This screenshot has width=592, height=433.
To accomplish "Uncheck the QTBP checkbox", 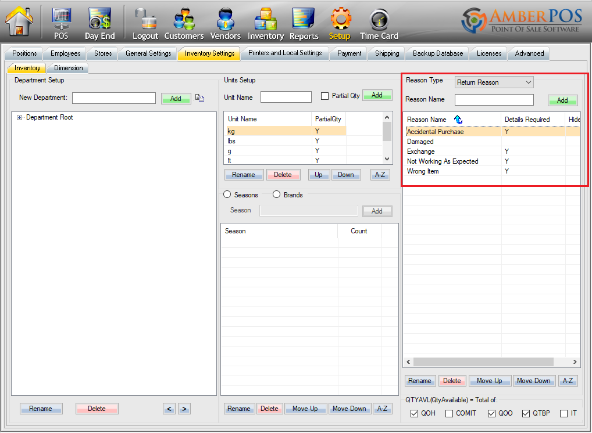I will point(526,413).
